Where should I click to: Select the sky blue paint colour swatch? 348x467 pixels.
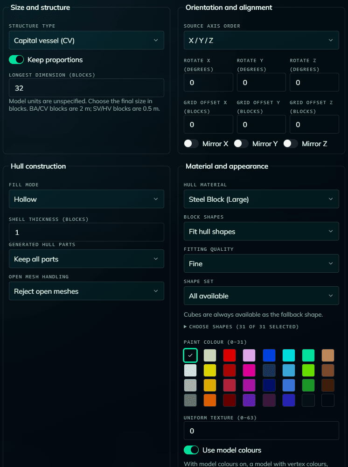tap(289, 370)
